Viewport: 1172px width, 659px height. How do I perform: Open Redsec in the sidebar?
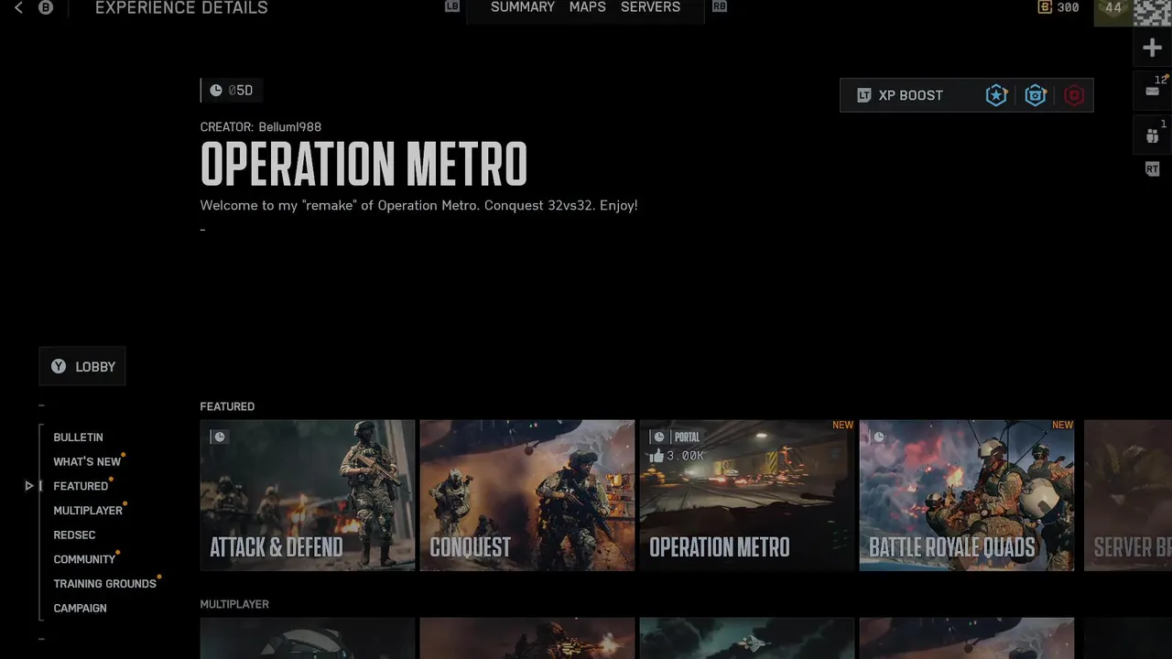coord(74,535)
